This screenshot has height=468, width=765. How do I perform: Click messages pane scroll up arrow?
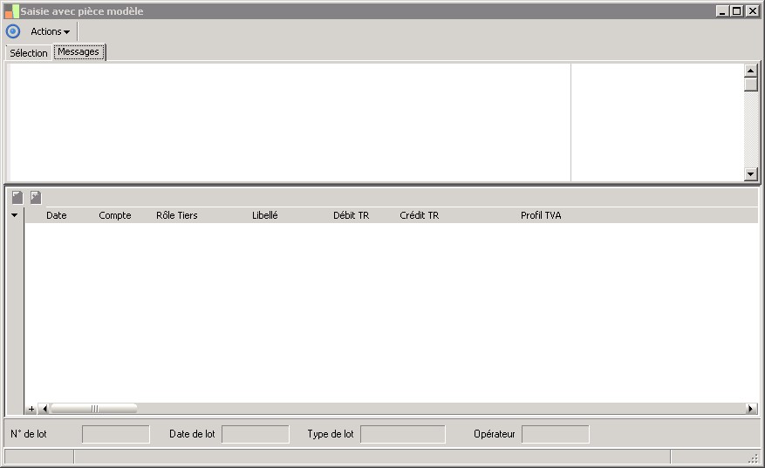751,71
